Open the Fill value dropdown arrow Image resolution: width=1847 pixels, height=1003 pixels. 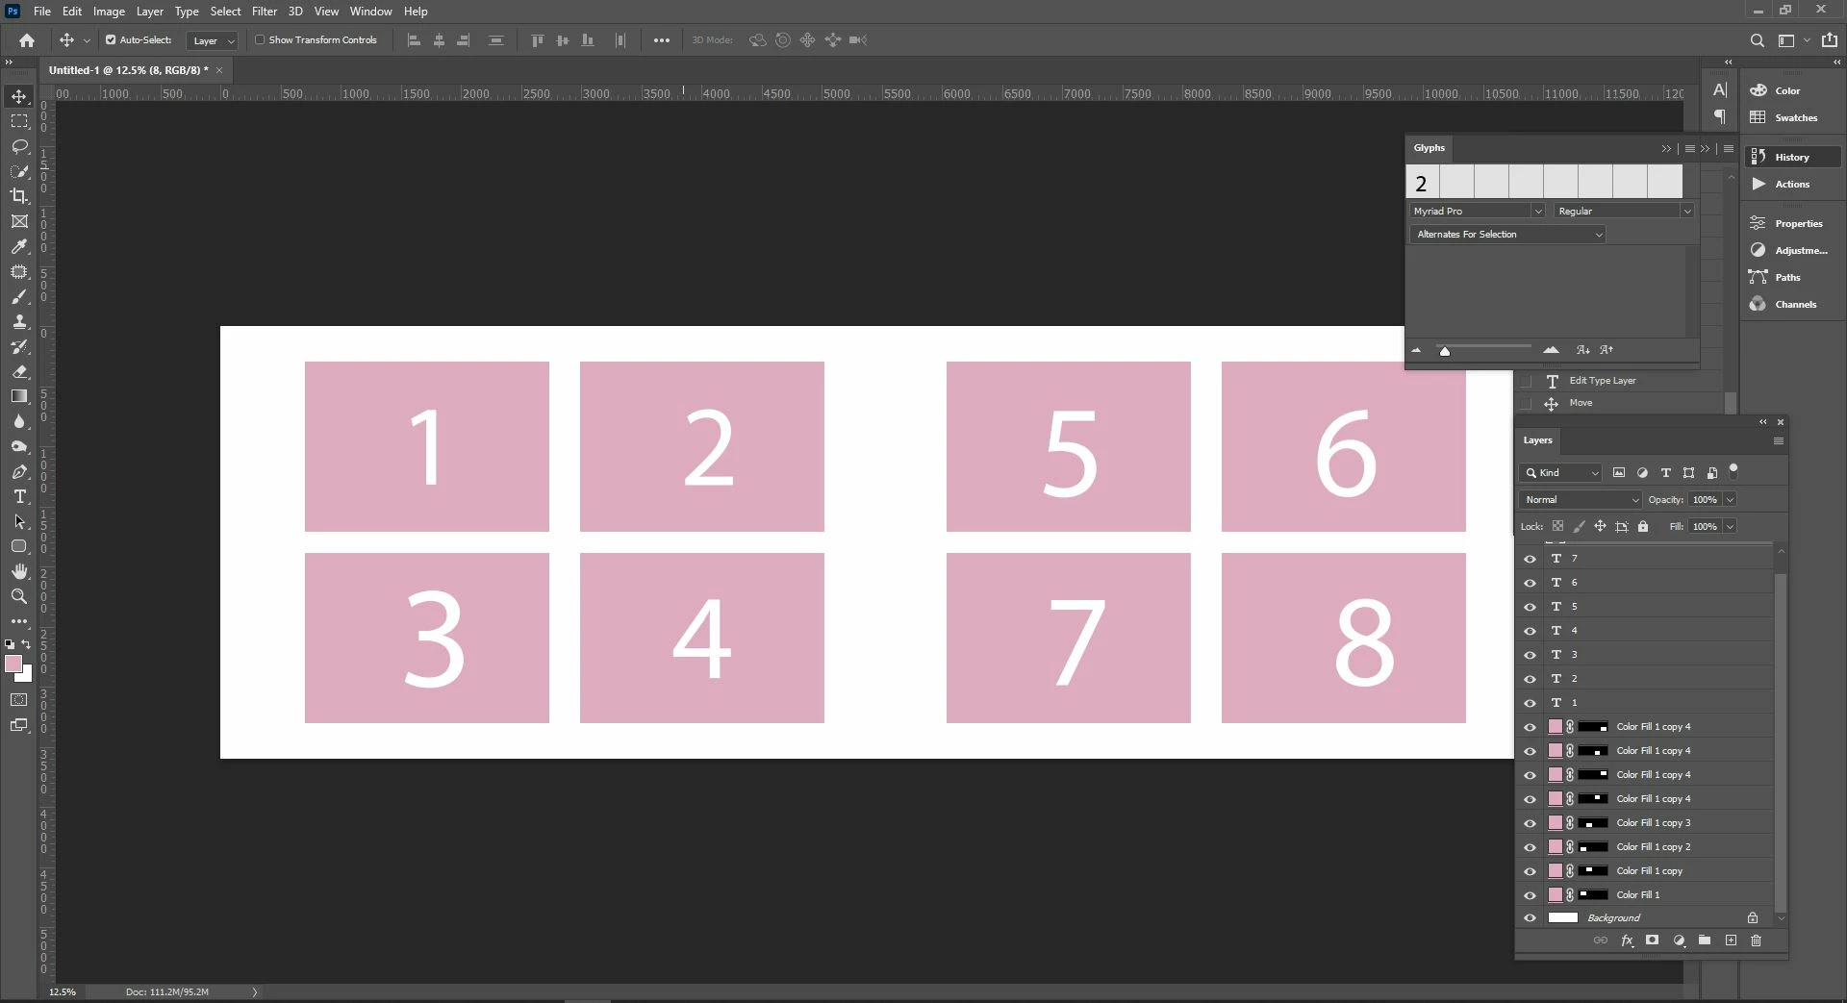1730,526
